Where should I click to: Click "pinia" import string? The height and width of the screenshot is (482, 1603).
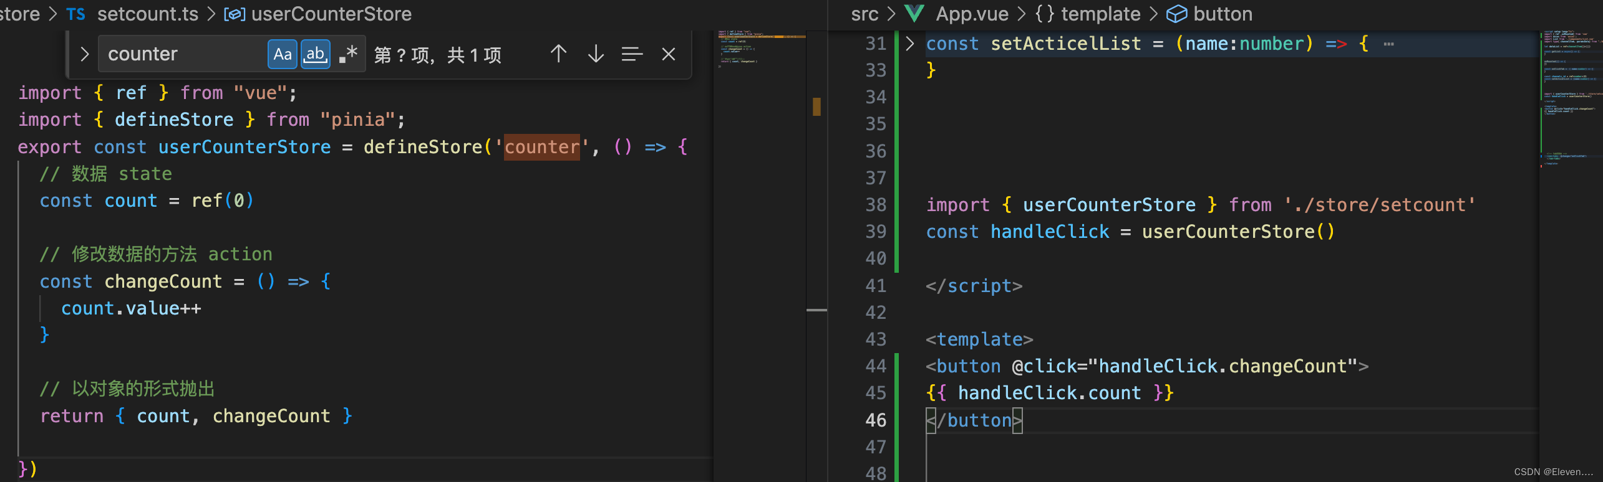pyautogui.click(x=357, y=120)
